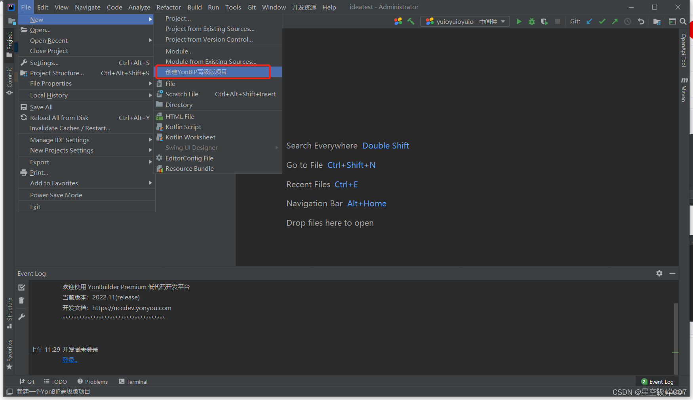Select HTML File entry
The width and height of the screenshot is (693, 400).
point(218,116)
